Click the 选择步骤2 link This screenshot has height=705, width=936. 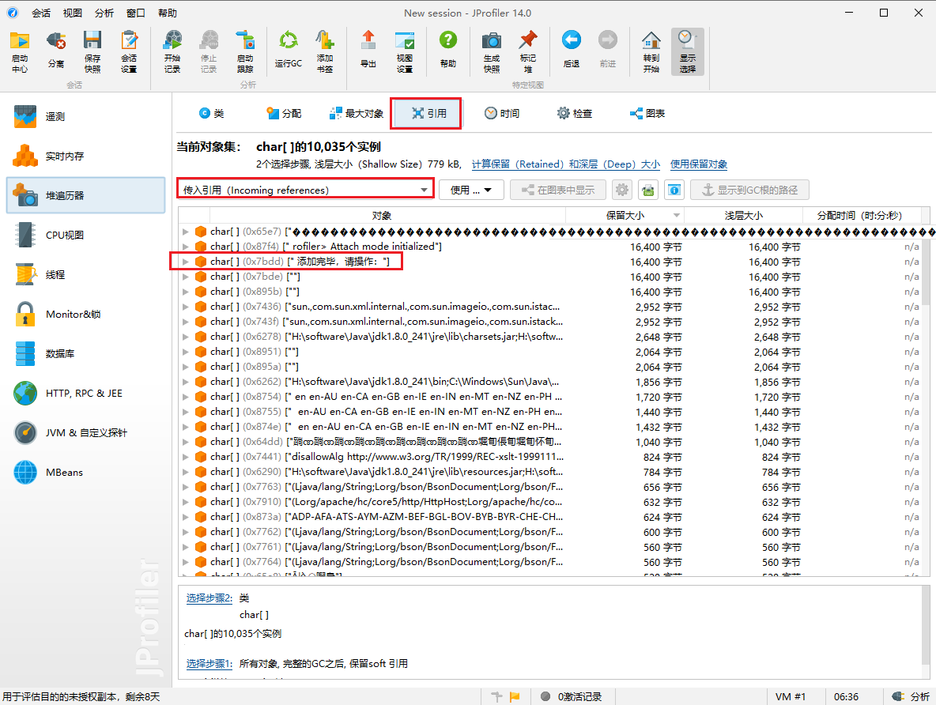pyautogui.click(x=209, y=598)
